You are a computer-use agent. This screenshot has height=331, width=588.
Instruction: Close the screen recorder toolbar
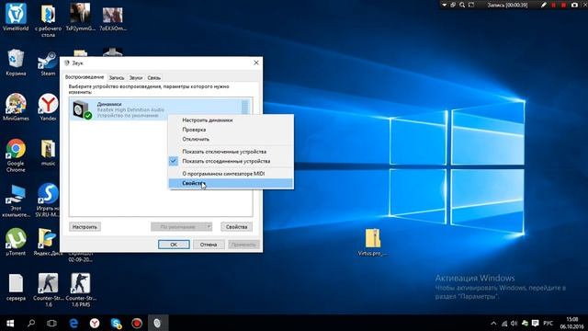584,5
